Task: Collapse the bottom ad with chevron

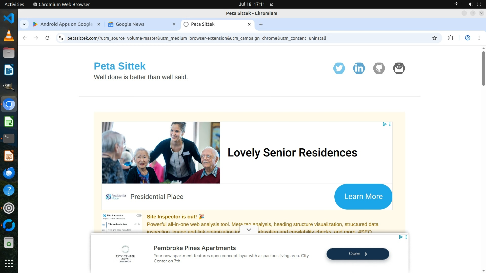Action: click(x=249, y=230)
